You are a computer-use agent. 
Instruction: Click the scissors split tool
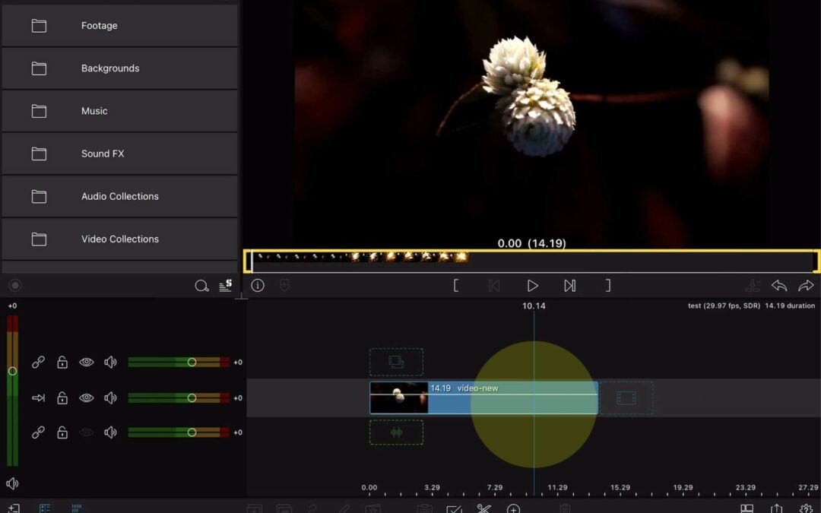point(483,508)
